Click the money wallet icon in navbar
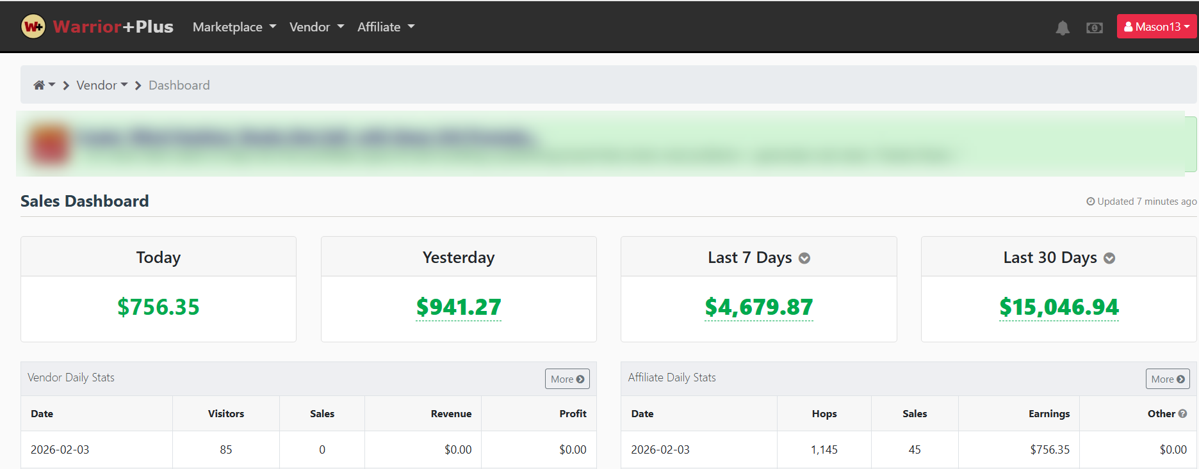Screen dimensions: 1199x469 [1095, 28]
